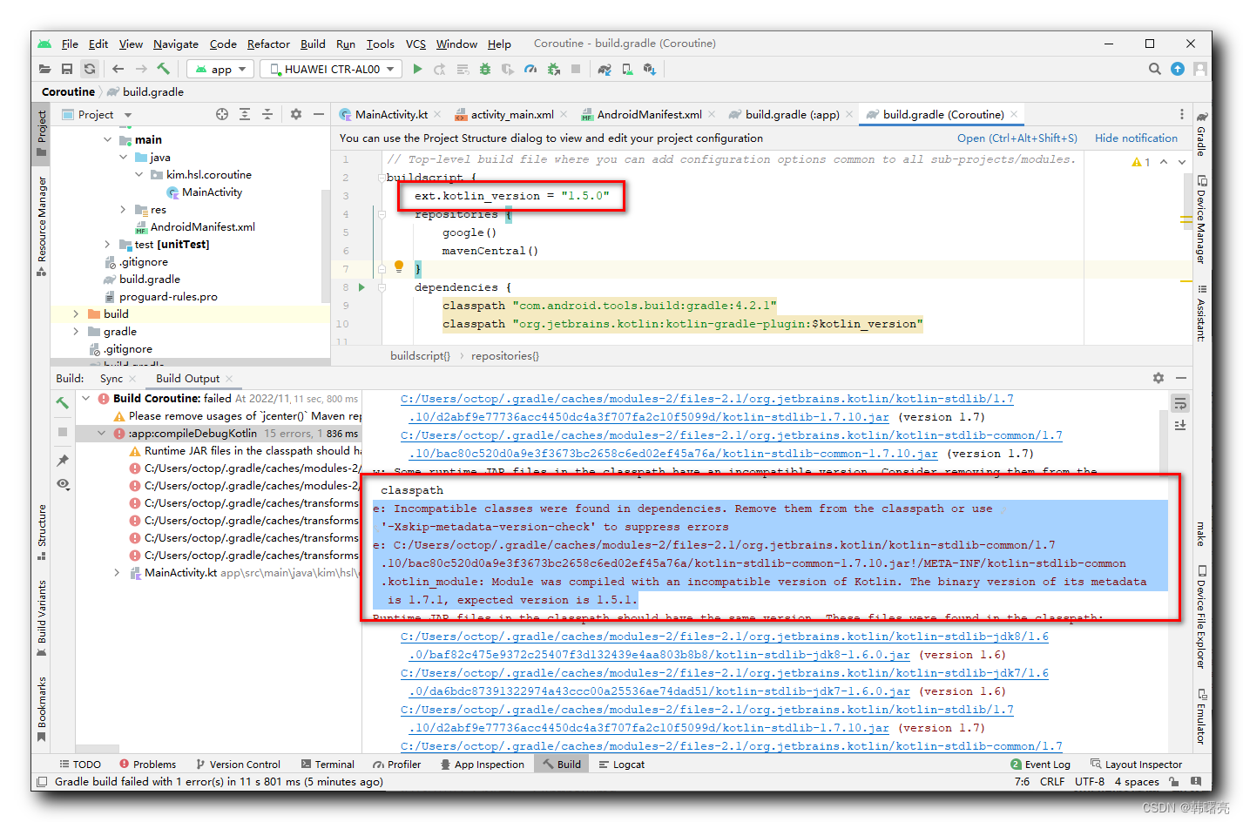Click the Hide notification link
The width and height of the screenshot is (1243, 822).
coord(1136,138)
